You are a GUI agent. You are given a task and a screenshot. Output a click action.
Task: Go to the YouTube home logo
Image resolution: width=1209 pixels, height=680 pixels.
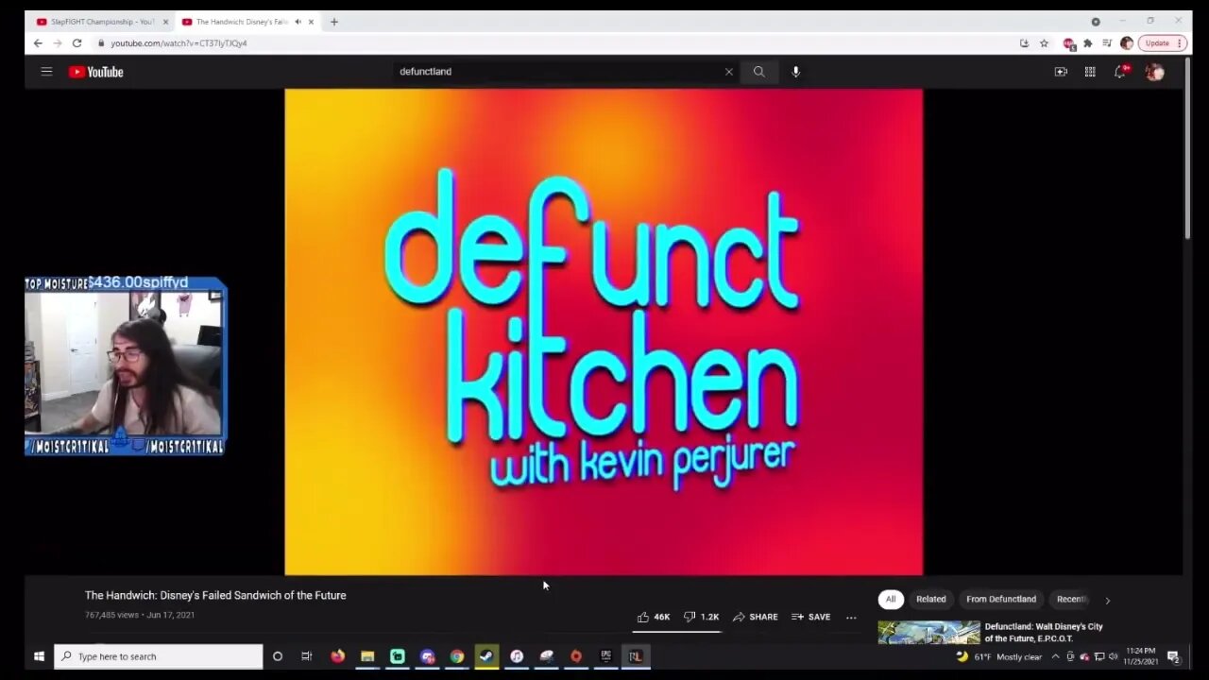click(96, 72)
